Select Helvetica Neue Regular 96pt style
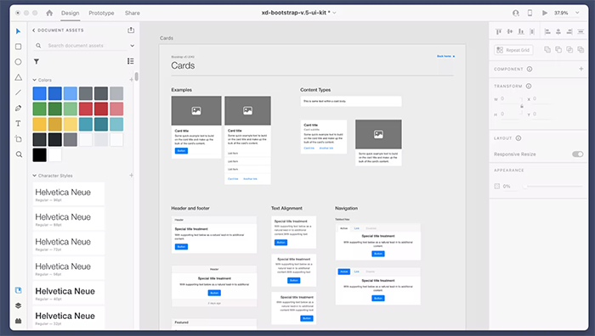This screenshot has width=595, height=336. [x=68, y=194]
